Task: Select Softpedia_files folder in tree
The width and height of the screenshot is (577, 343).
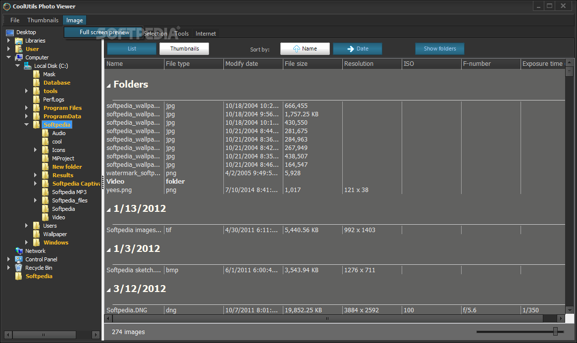Action: tap(69, 200)
